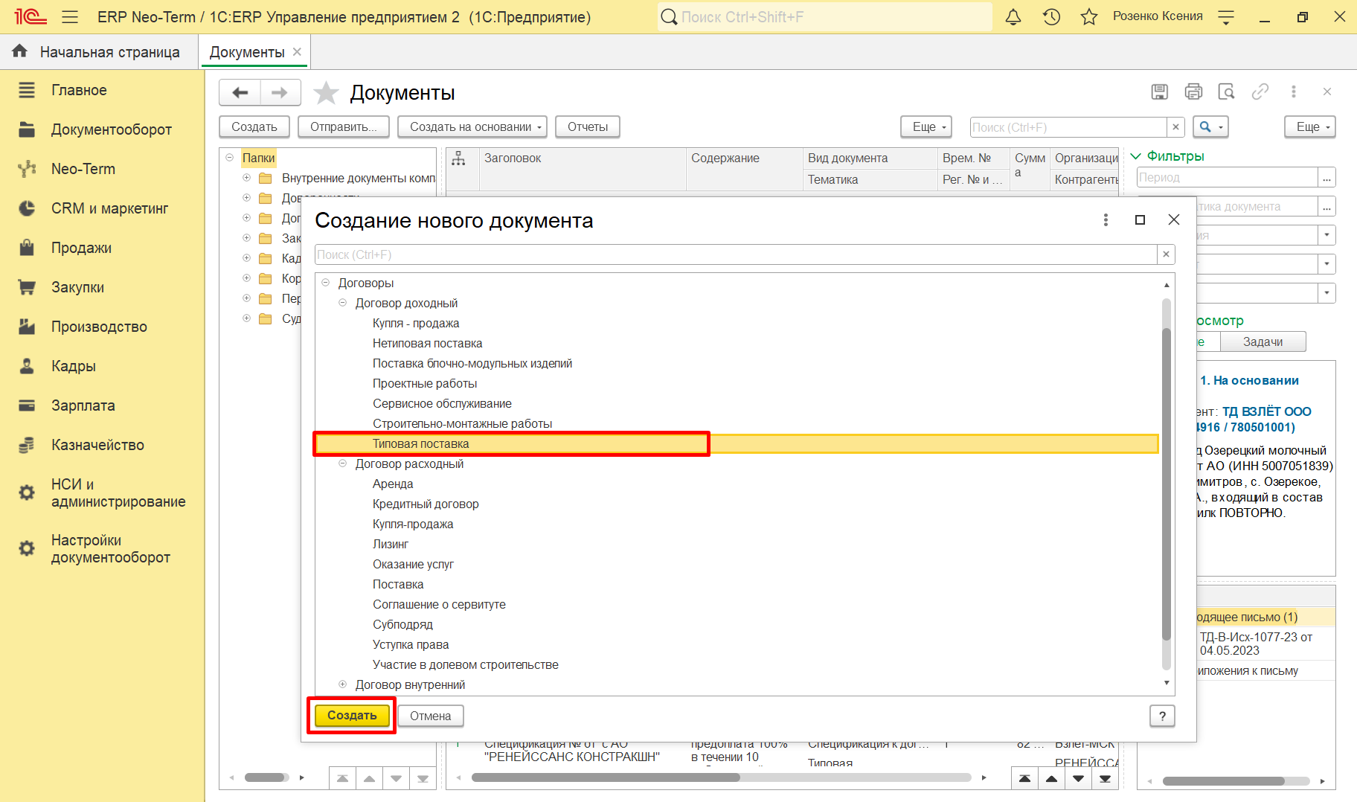This screenshot has width=1357, height=802.
Task: Click the dialog search input field
Action: point(736,254)
